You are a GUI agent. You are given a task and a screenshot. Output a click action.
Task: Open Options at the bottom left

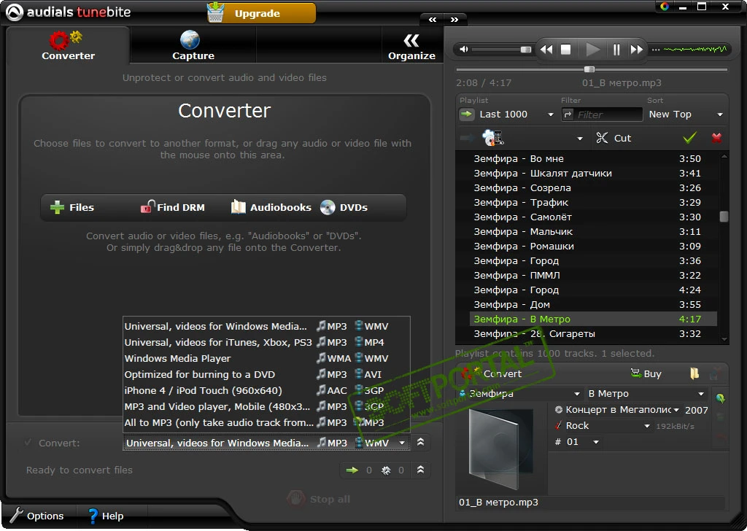pyautogui.click(x=37, y=516)
